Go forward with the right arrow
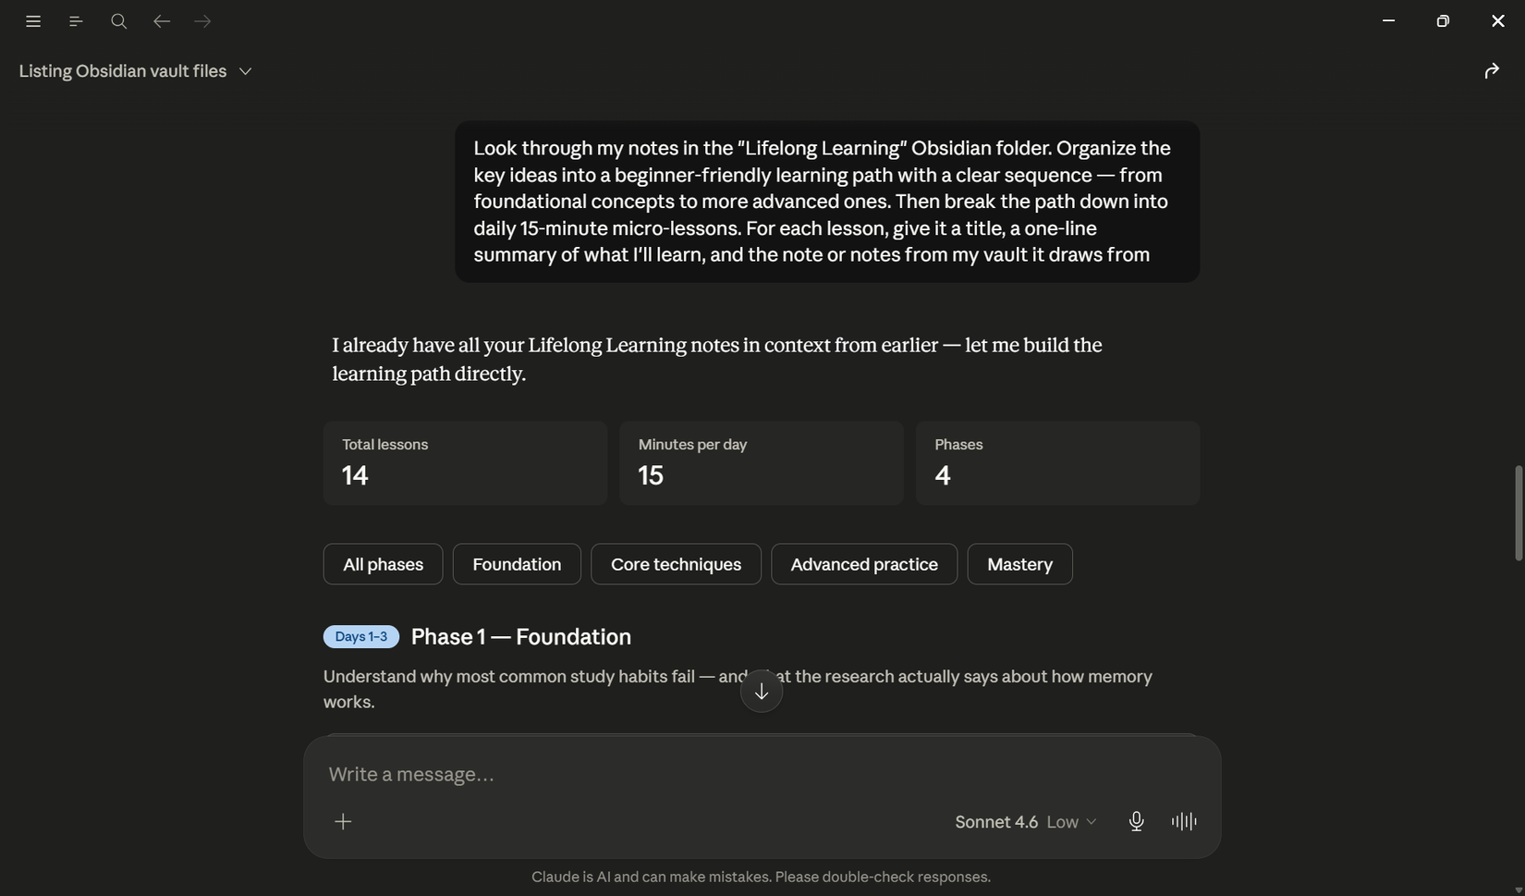The image size is (1525, 896). pos(203,21)
